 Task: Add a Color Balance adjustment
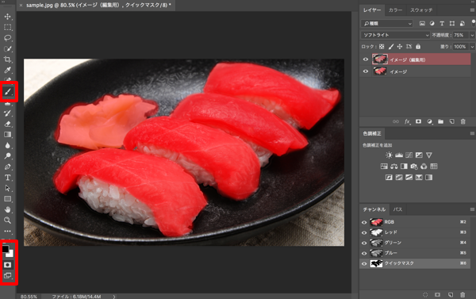pyautogui.click(x=394, y=167)
